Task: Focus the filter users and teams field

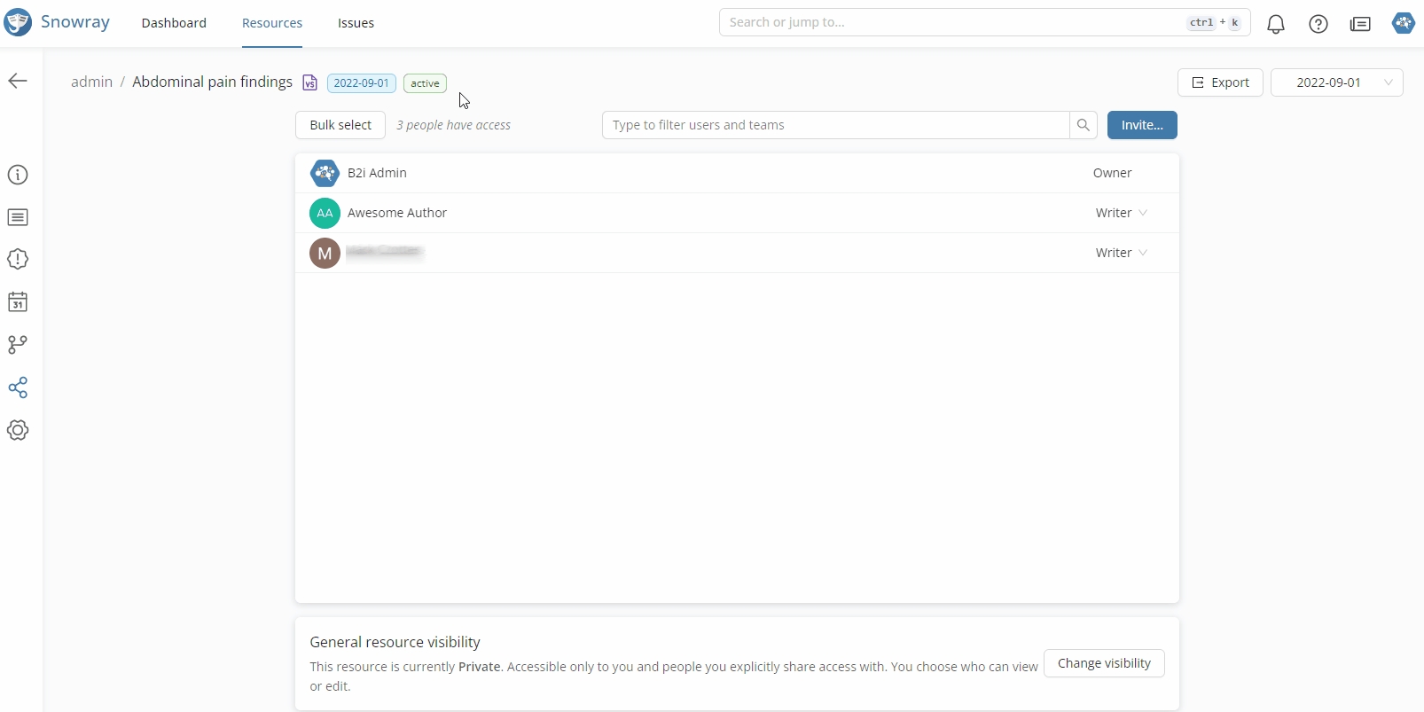Action: (x=835, y=125)
